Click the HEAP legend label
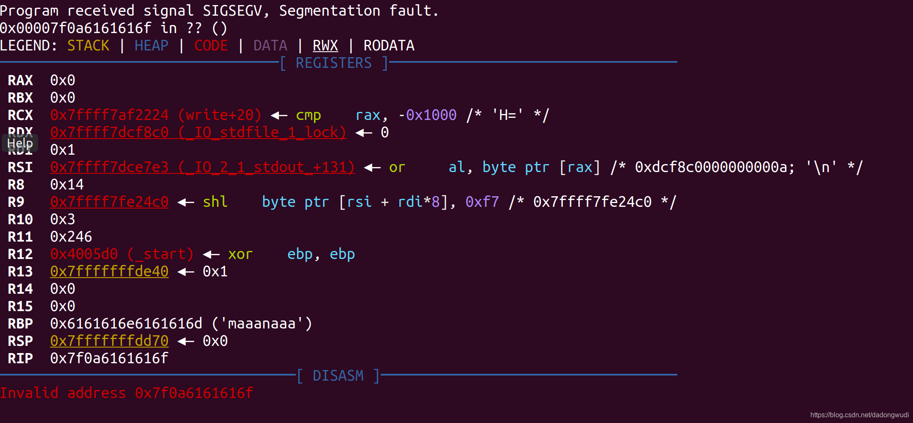Image resolution: width=913 pixels, height=423 pixels. pyautogui.click(x=151, y=46)
